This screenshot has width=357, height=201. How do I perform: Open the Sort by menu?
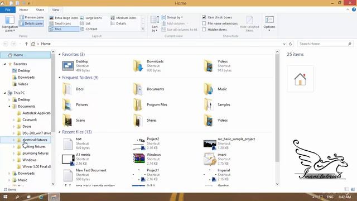point(155,23)
